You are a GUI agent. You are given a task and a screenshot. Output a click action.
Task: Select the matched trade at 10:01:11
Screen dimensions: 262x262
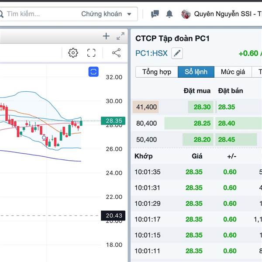[x=196, y=251]
